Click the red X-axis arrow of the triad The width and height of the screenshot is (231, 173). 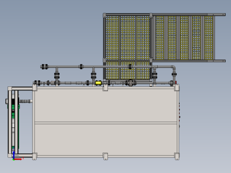click(x=18, y=159)
